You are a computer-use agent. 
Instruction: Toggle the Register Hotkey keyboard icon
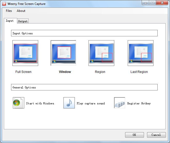click(119, 103)
